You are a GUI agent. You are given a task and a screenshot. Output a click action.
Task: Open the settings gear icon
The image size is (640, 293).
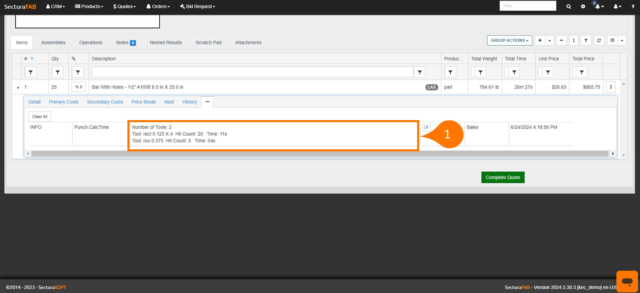coord(583,6)
